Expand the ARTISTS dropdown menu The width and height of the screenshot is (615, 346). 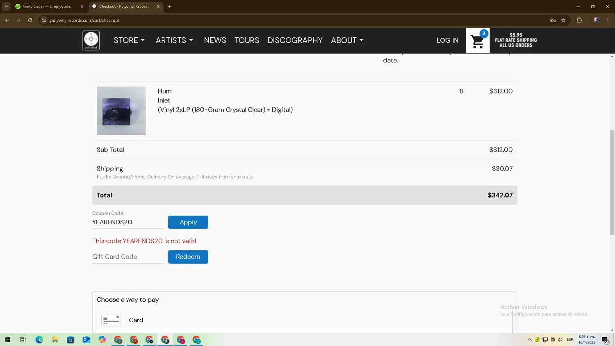(174, 40)
